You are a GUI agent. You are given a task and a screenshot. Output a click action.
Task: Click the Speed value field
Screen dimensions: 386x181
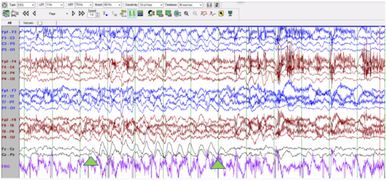coord(91,15)
